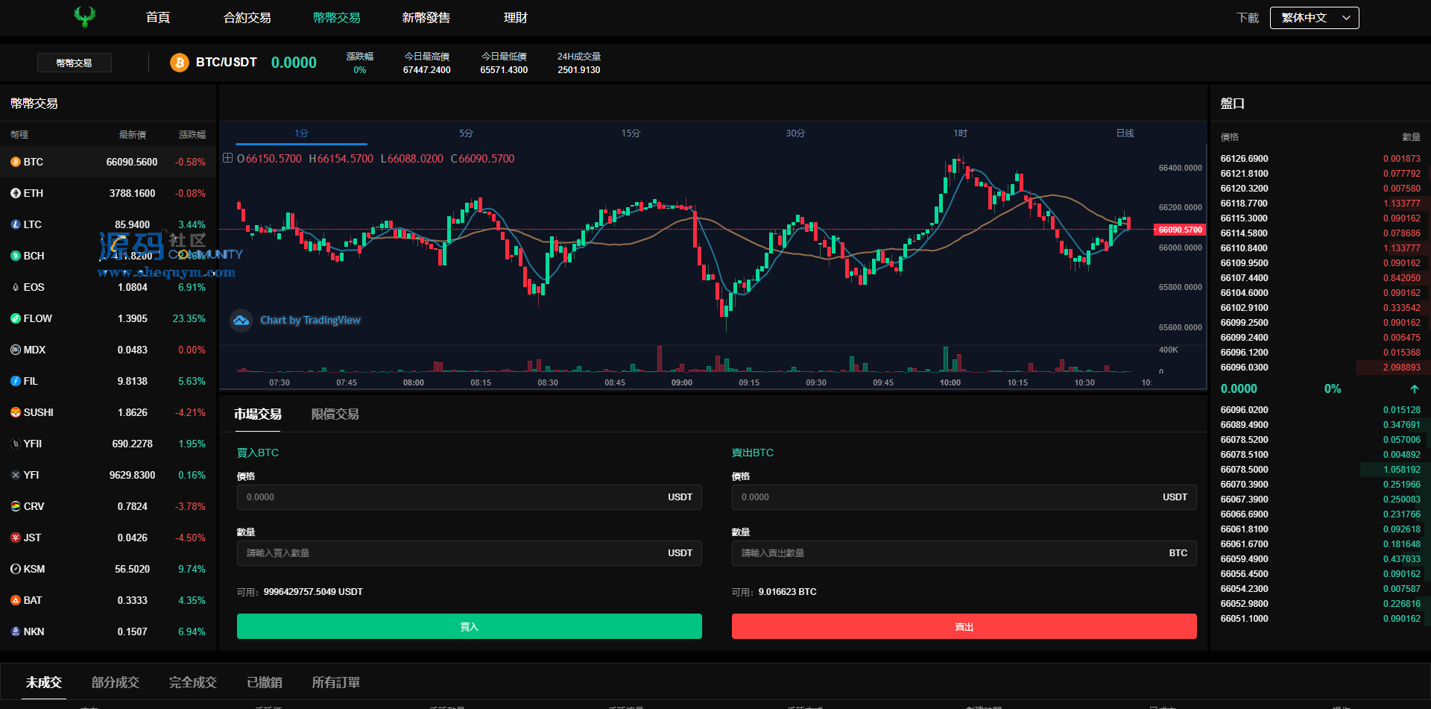Click the EOS coin icon
Viewport: 1431px width, 709px height.
tap(16, 287)
